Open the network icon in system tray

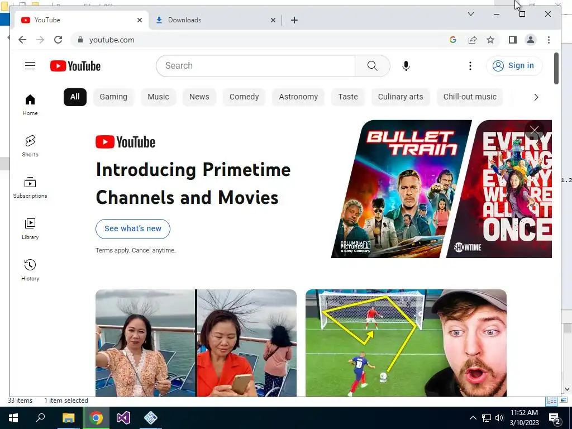(x=487, y=418)
